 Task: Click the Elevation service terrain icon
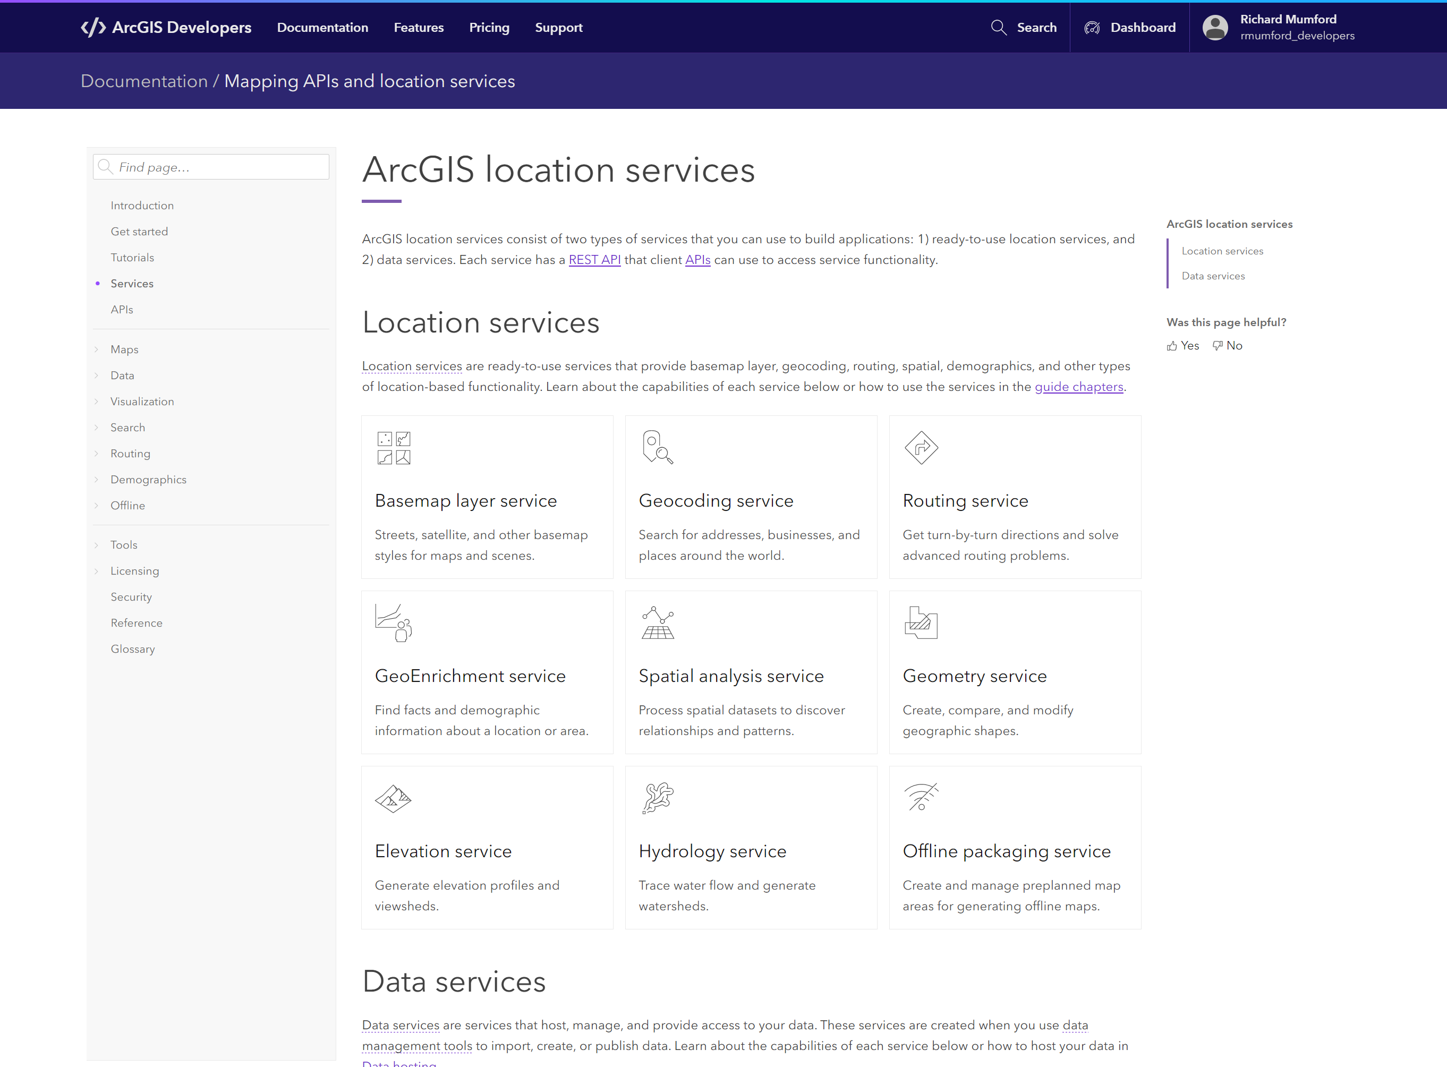click(393, 799)
